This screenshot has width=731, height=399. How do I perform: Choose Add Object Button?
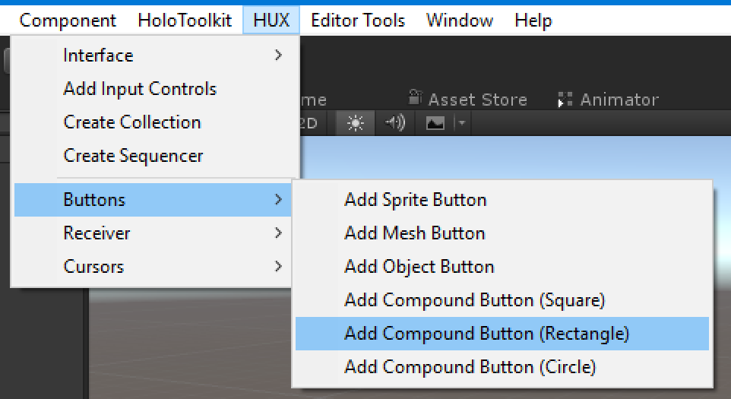[x=502, y=267]
